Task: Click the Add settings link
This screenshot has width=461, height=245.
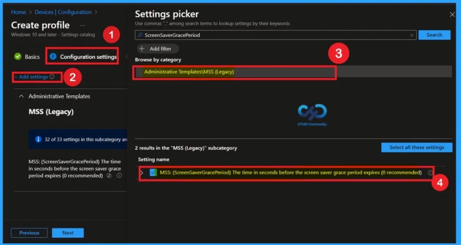Action: click(33, 77)
